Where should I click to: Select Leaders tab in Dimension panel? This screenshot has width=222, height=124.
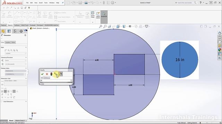click(x=8, y=42)
